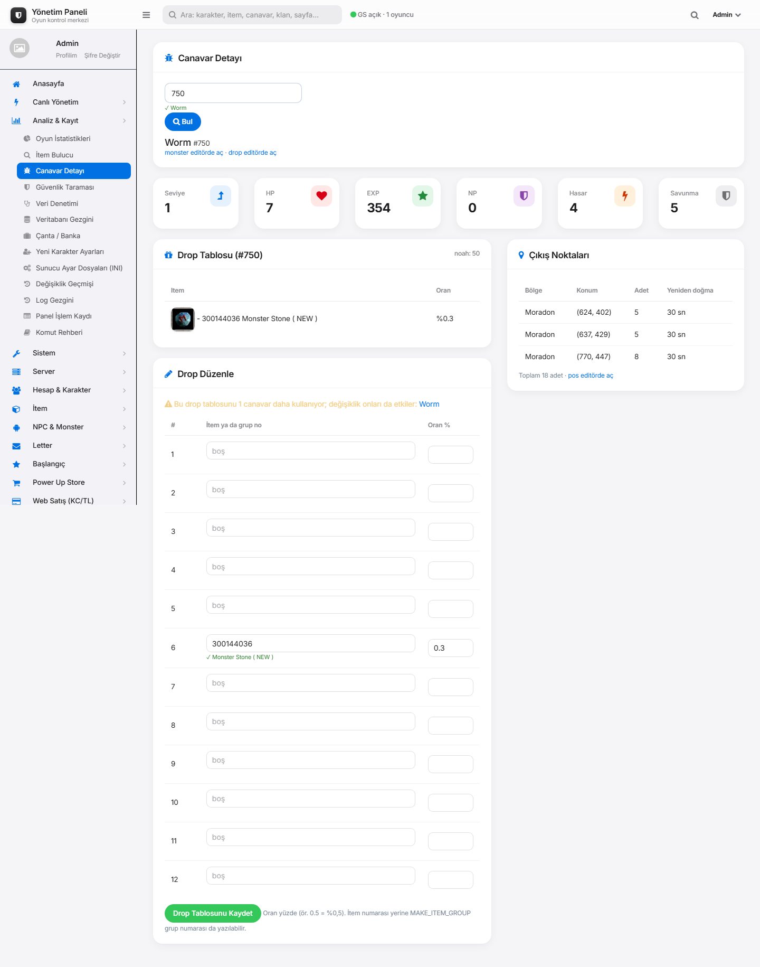Open the pos editörde aç link
The height and width of the screenshot is (967, 760).
coord(591,375)
